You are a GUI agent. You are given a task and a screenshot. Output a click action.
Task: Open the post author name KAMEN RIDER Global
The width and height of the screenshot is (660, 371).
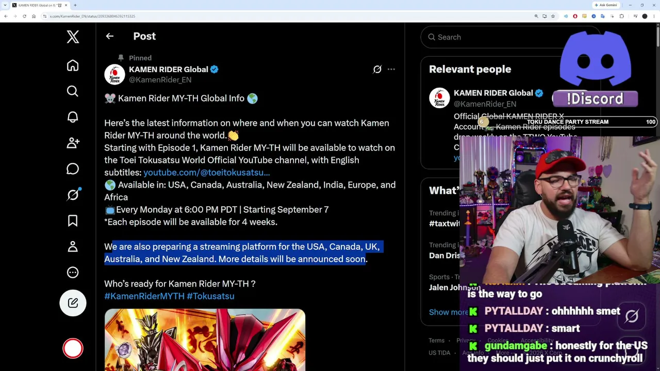[169, 69]
